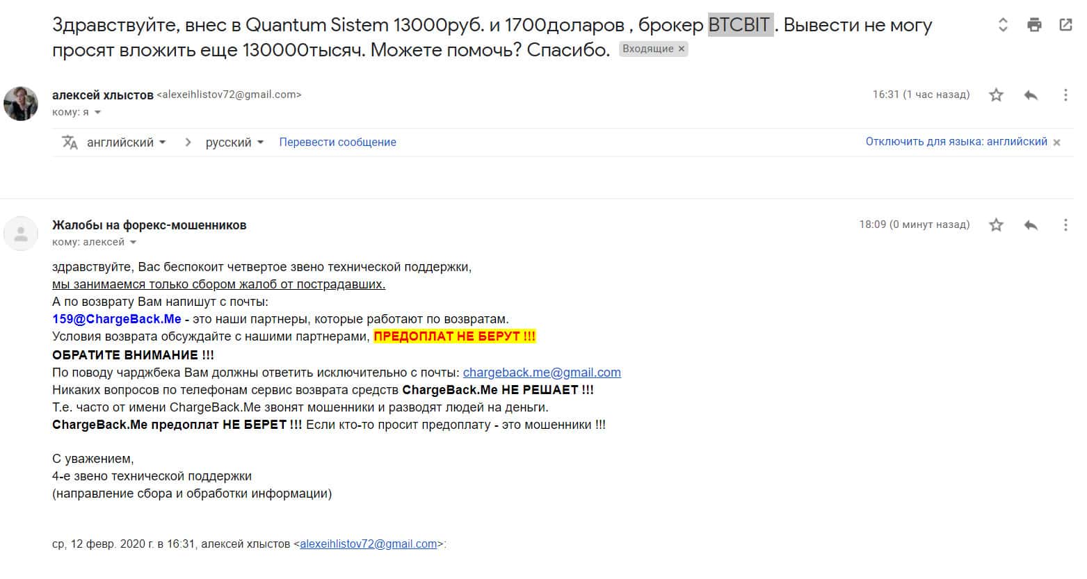Click the translate icon in the translation bar
This screenshot has width=1087, height=579.
(x=70, y=142)
